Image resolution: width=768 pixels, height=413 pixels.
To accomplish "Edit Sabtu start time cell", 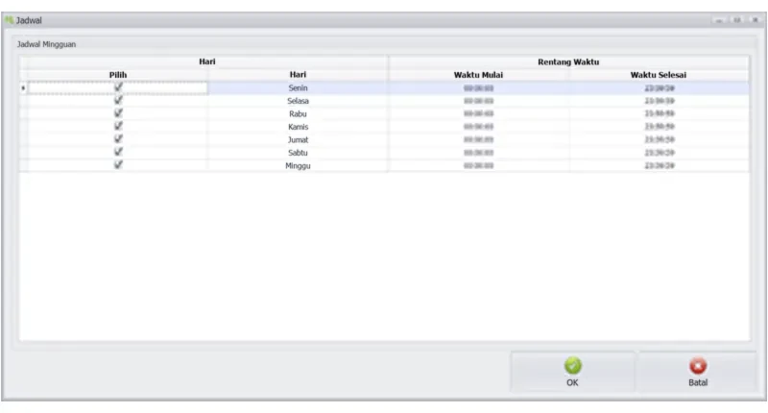I will (478, 153).
